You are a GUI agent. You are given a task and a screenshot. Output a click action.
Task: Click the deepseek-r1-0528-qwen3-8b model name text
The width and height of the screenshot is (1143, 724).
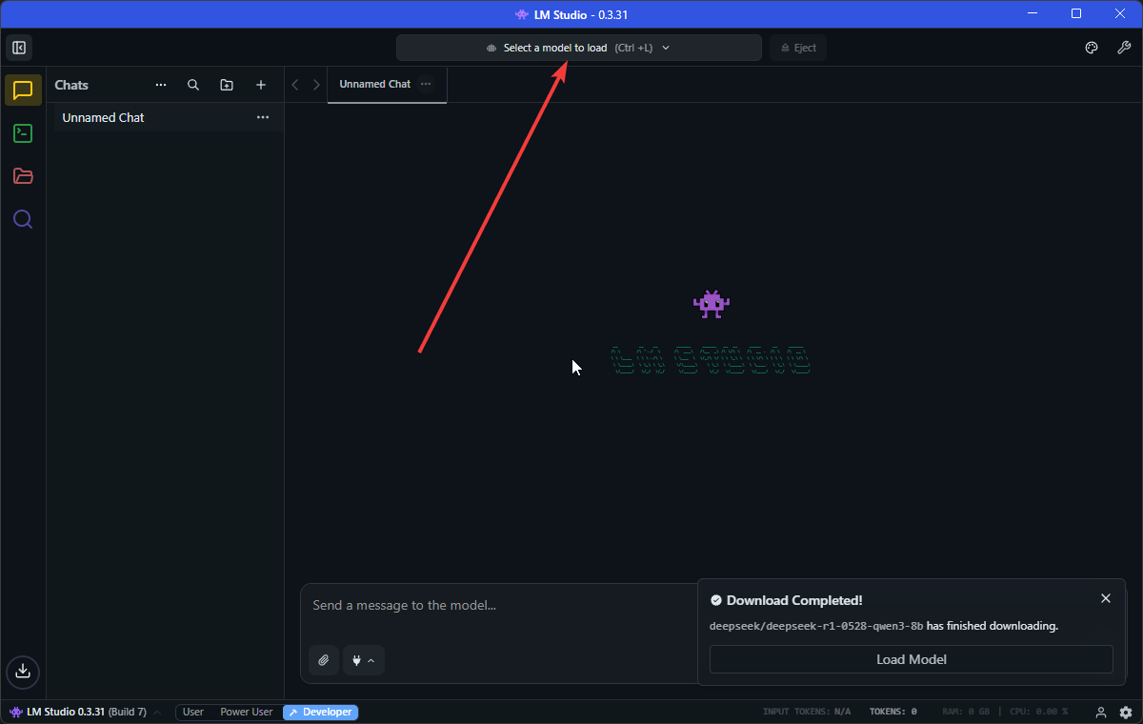pos(816,626)
